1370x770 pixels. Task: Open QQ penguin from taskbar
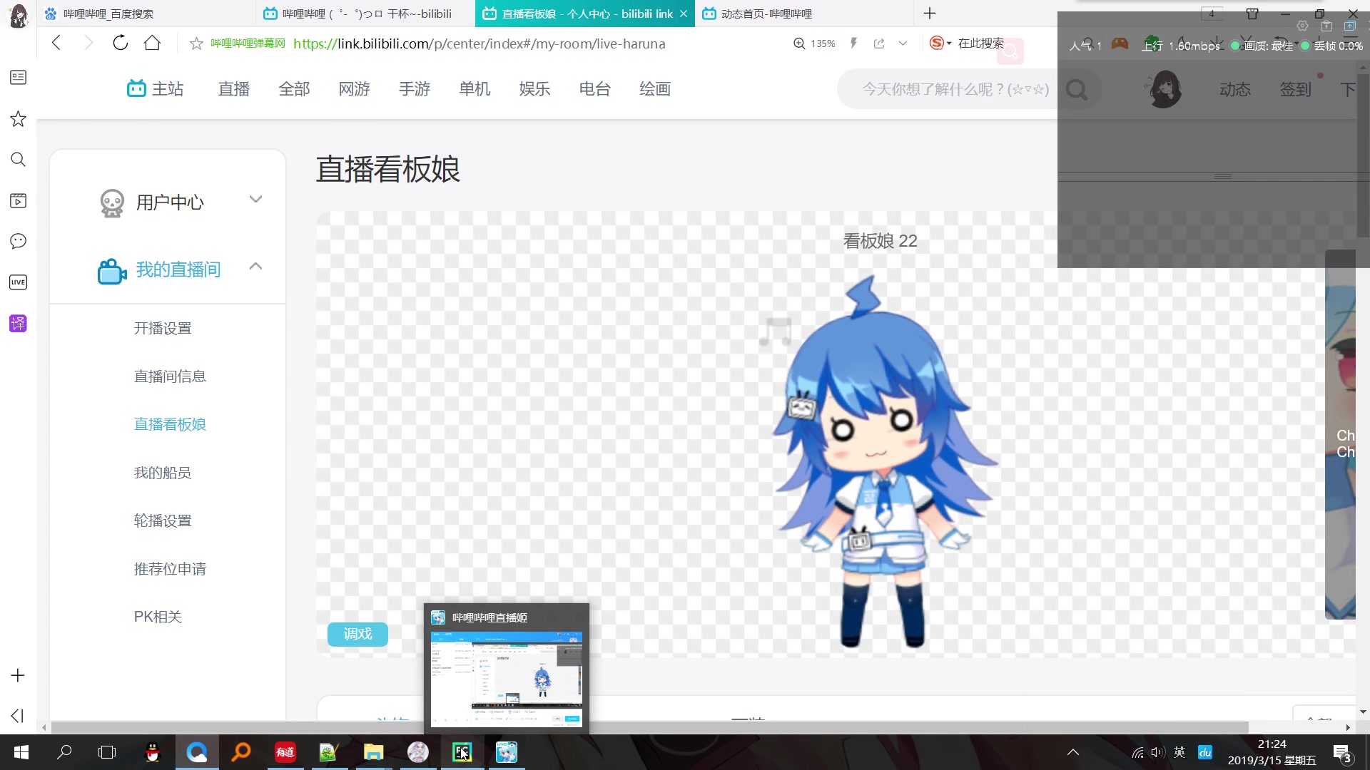153,752
